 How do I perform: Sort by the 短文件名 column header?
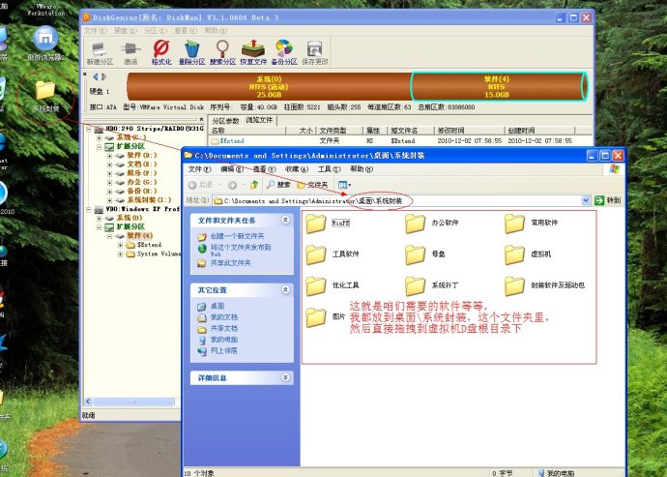point(412,131)
